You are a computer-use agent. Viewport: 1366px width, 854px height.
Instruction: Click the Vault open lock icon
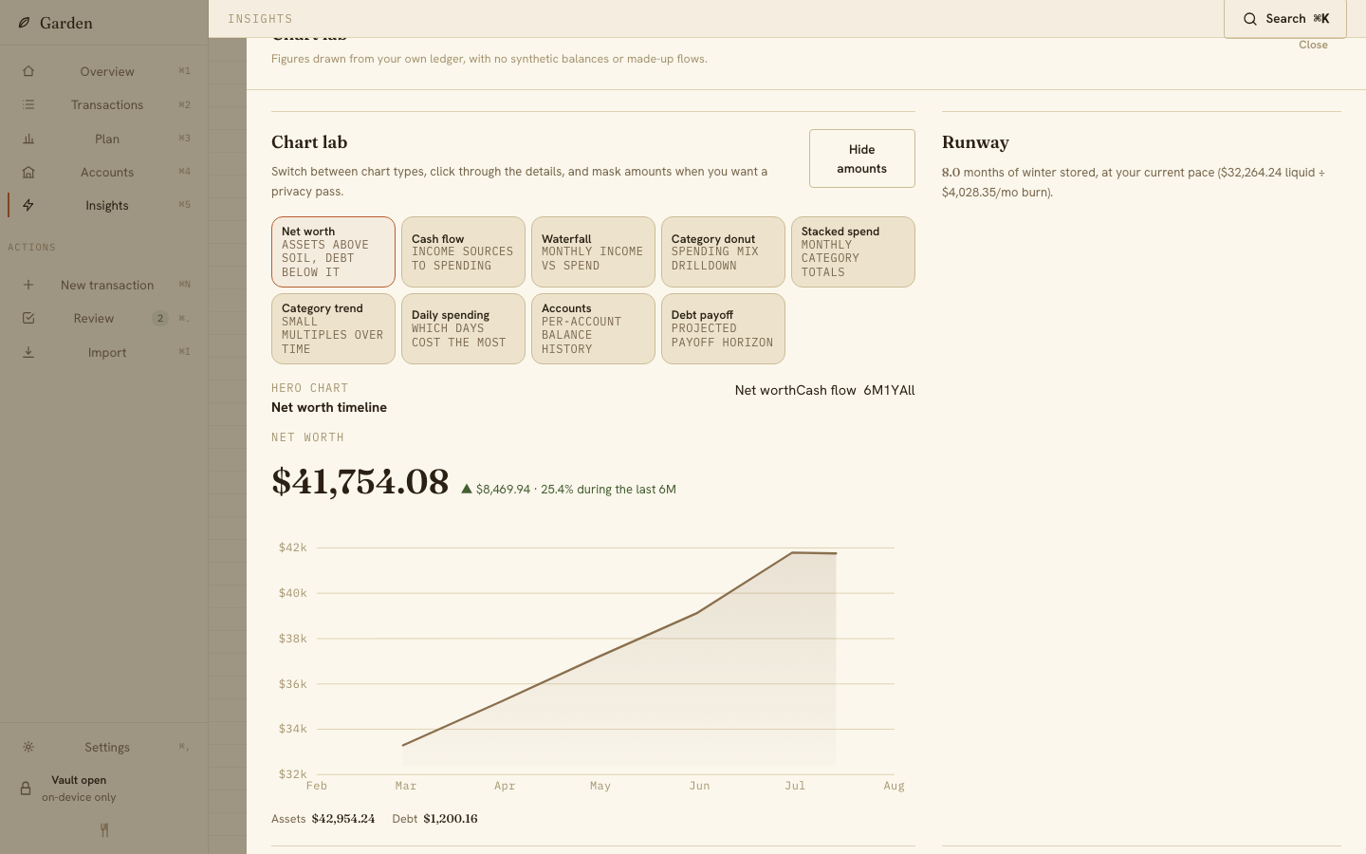point(26,789)
